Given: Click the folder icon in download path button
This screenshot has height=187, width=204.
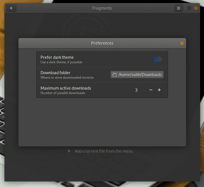Looking at the screenshot, I should [114, 75].
